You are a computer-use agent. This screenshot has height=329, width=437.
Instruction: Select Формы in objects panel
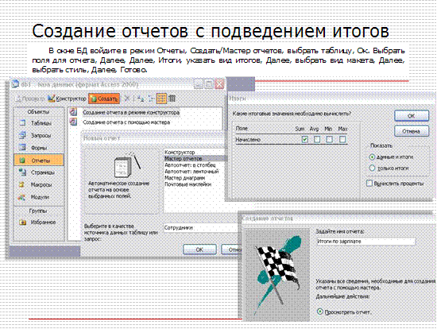[x=38, y=148]
